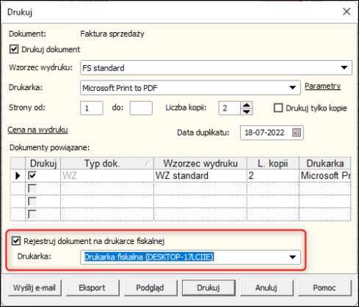359x307 pixels.
Task: Open the Cena na wydruku link
Action: (37, 130)
